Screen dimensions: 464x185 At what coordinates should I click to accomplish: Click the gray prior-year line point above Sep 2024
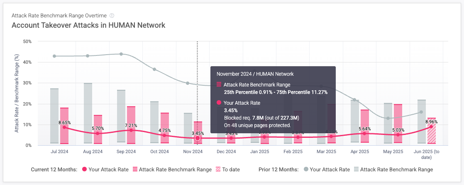point(121,54)
